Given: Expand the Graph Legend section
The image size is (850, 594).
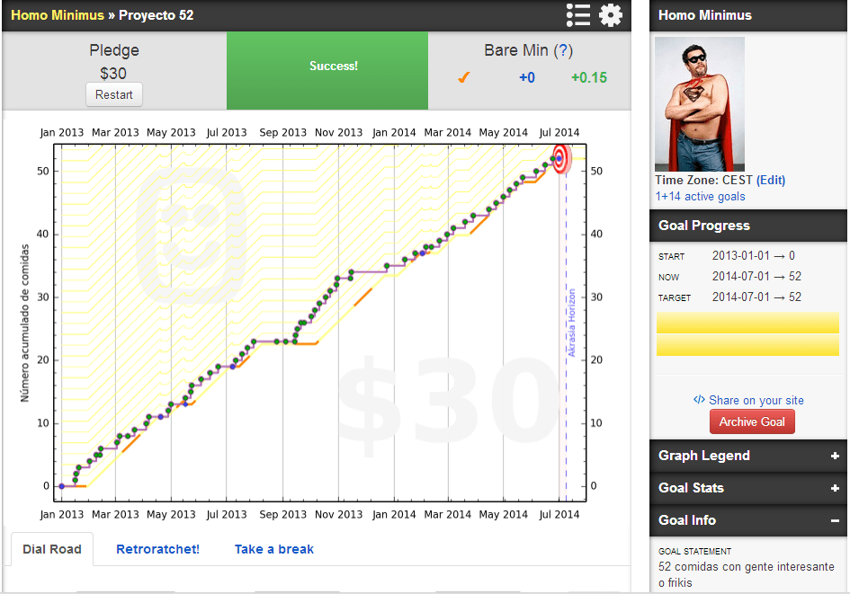Looking at the screenshot, I should (835, 456).
